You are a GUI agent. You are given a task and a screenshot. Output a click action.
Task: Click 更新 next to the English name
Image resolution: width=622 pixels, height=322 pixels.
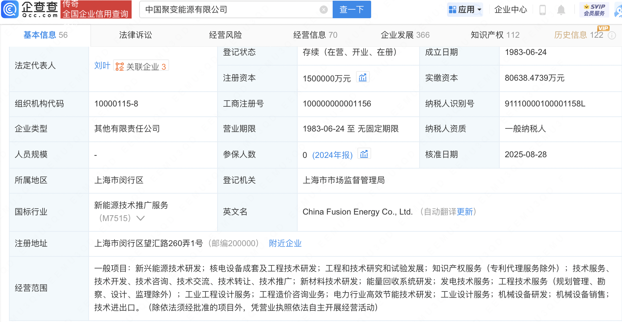pyautogui.click(x=465, y=212)
